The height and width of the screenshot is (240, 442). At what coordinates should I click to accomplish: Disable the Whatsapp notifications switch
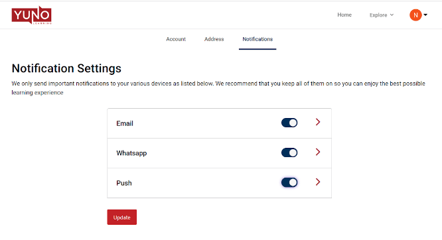pyautogui.click(x=289, y=152)
